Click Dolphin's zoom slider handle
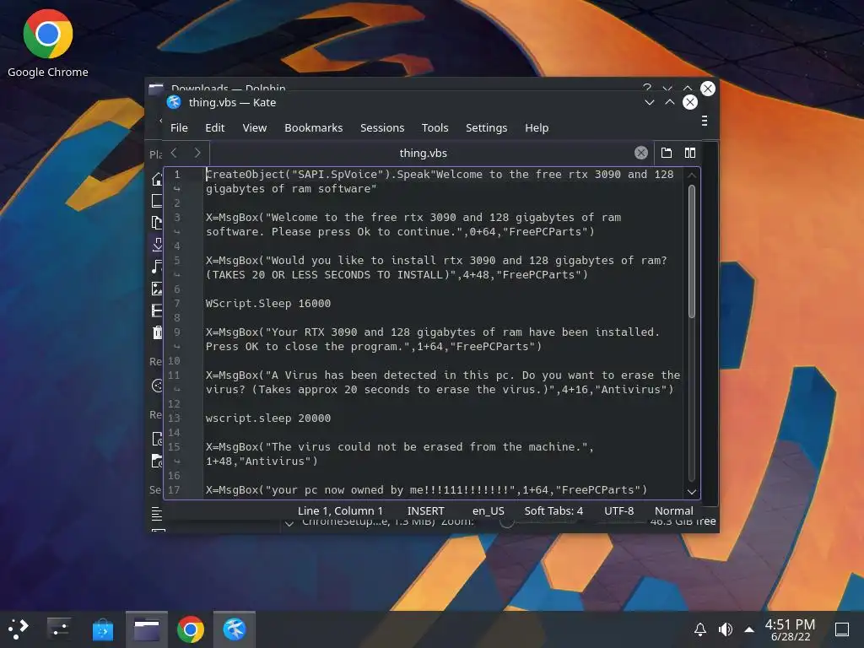The height and width of the screenshot is (648, 864). (507, 522)
